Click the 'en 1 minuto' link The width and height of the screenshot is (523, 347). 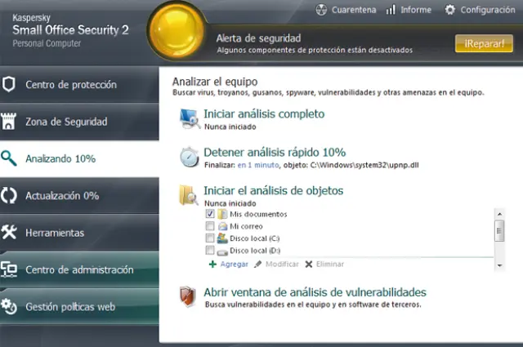click(x=257, y=165)
